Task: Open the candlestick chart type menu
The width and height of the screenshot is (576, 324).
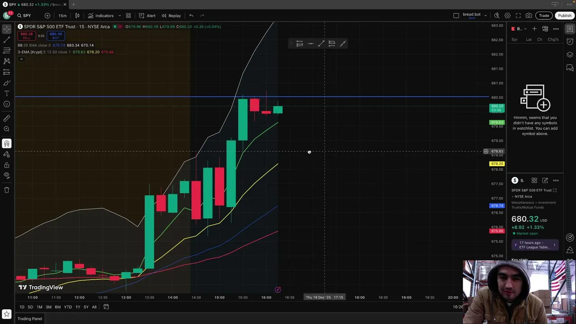Action: click(77, 16)
